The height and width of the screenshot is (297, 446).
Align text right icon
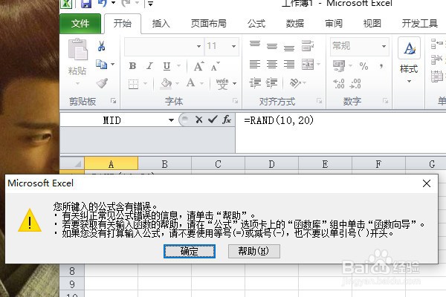pyautogui.click(x=289, y=65)
